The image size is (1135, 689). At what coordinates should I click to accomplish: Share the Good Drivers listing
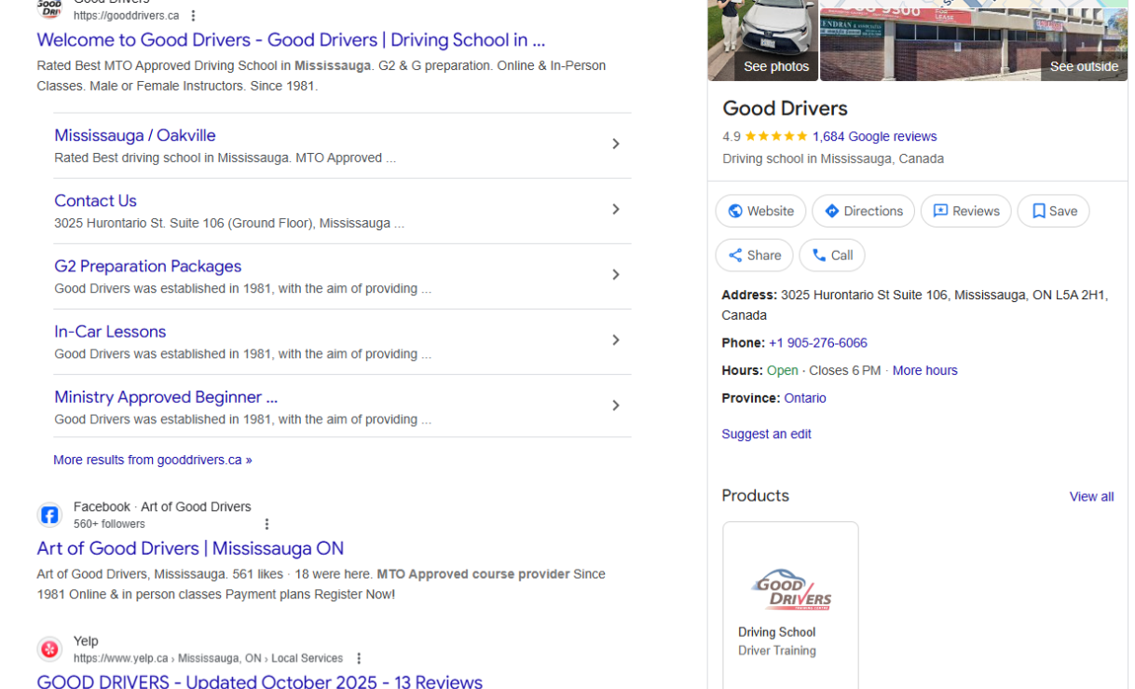(754, 255)
